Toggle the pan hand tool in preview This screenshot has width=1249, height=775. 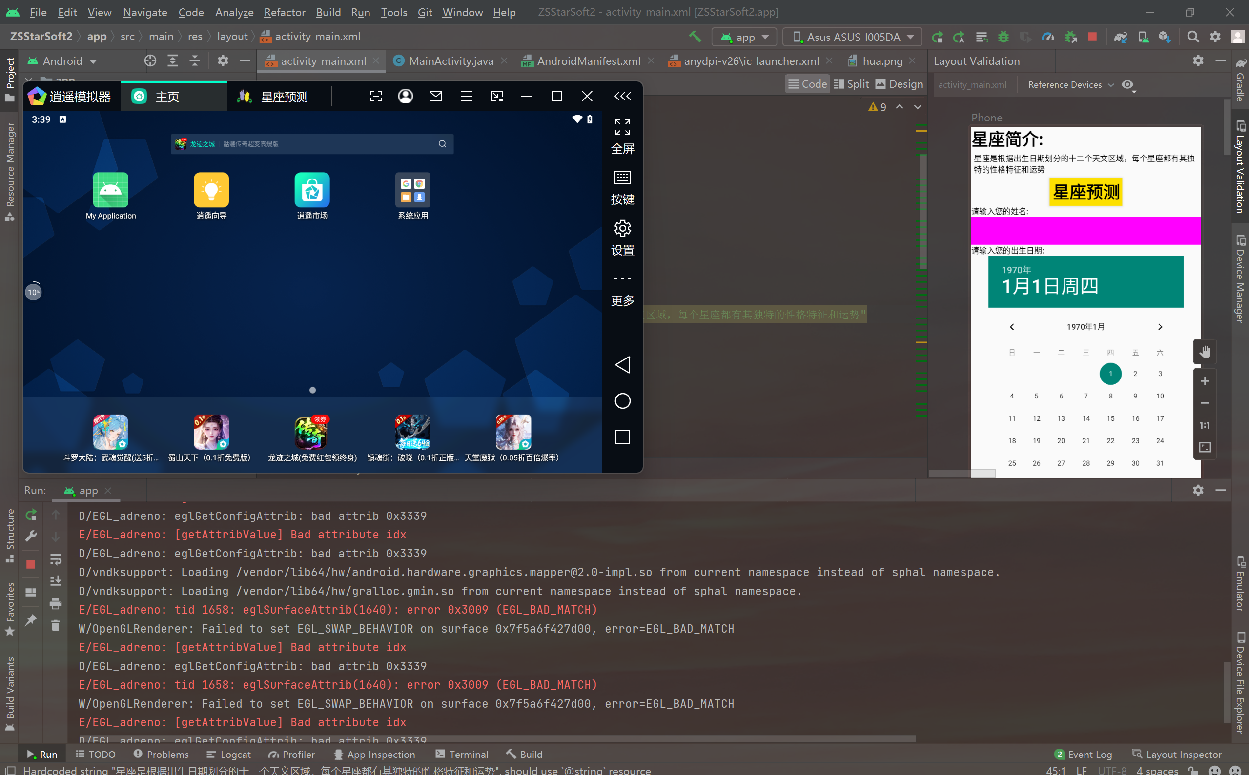[x=1205, y=352]
